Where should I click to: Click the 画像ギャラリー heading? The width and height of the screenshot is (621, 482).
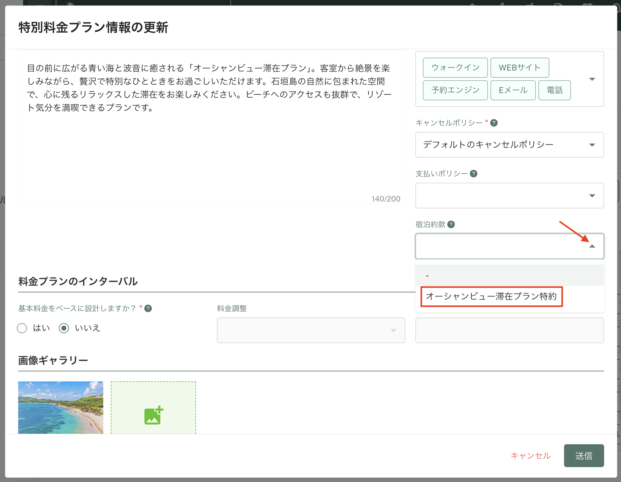click(53, 360)
